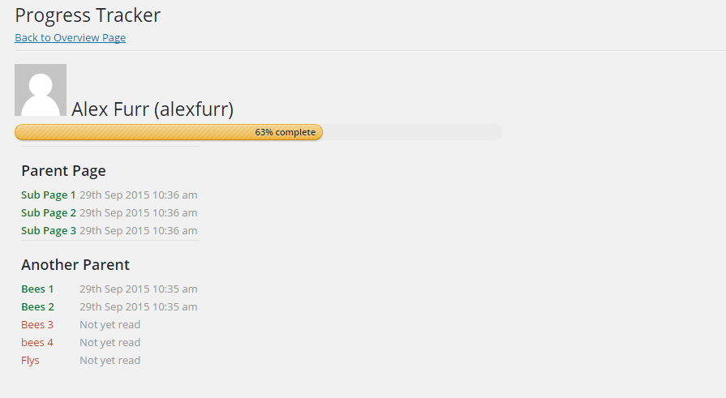Screen dimensions: 726x398
Task: Click the unfilled part of progress bar
Action: tap(413, 132)
